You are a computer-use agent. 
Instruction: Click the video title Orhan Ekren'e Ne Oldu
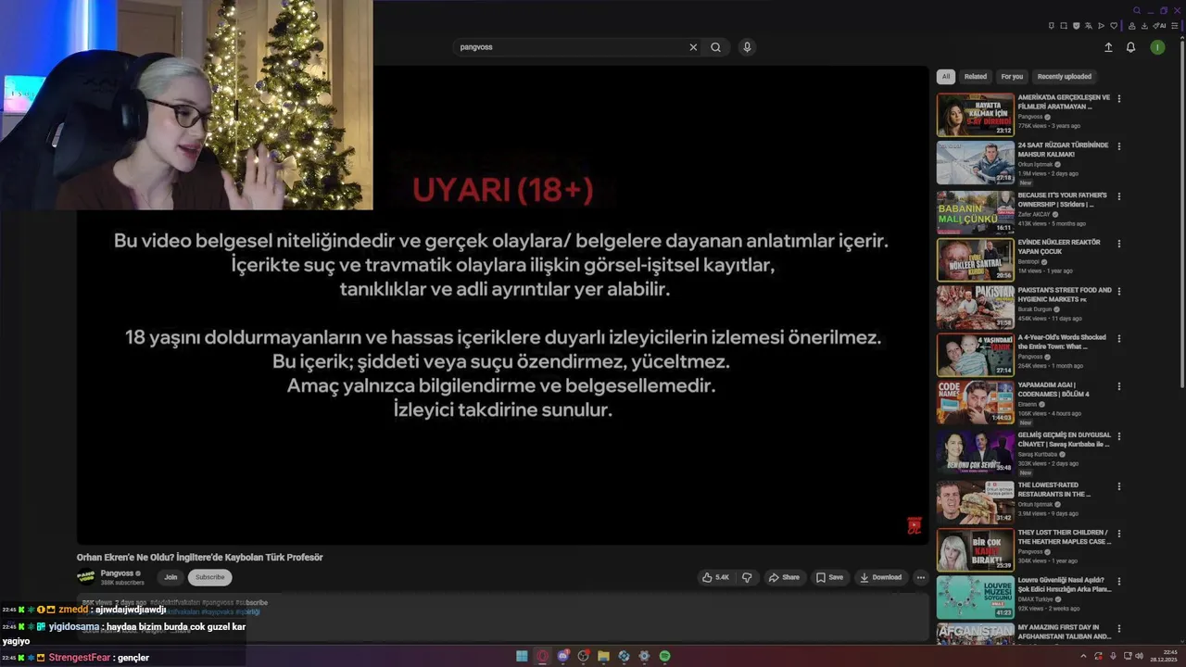click(x=199, y=557)
